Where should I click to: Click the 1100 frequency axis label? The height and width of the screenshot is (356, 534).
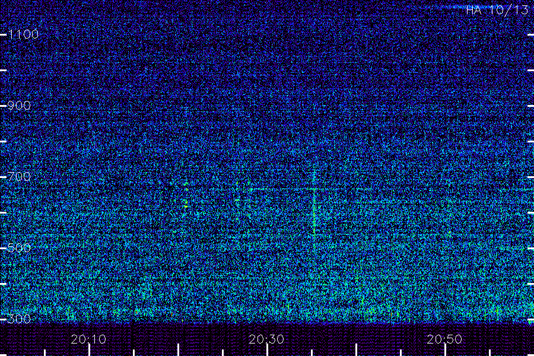[x=23, y=34]
